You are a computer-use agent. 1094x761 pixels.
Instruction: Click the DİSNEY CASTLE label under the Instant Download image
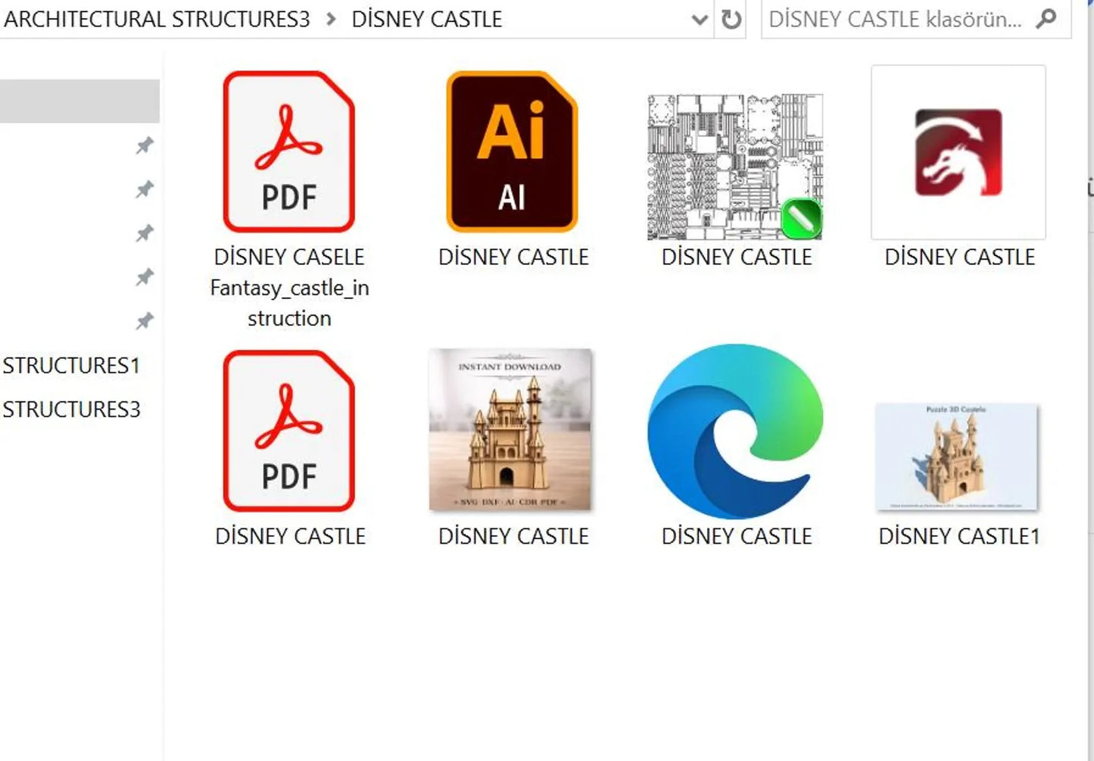(513, 536)
